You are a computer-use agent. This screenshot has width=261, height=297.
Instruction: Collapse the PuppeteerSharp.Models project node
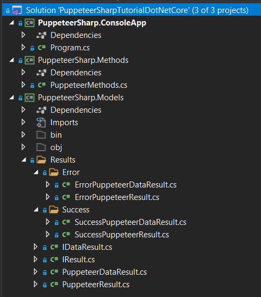12,98
